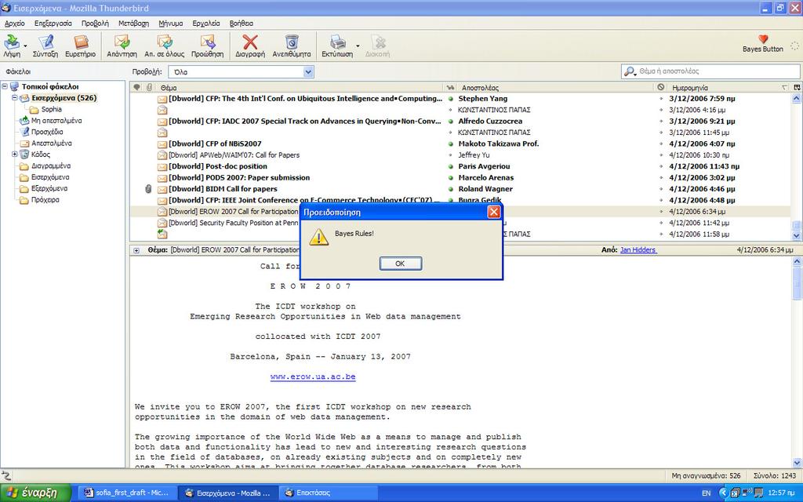Click the search magnifier icon
The height and width of the screenshot is (502, 803).
click(628, 71)
